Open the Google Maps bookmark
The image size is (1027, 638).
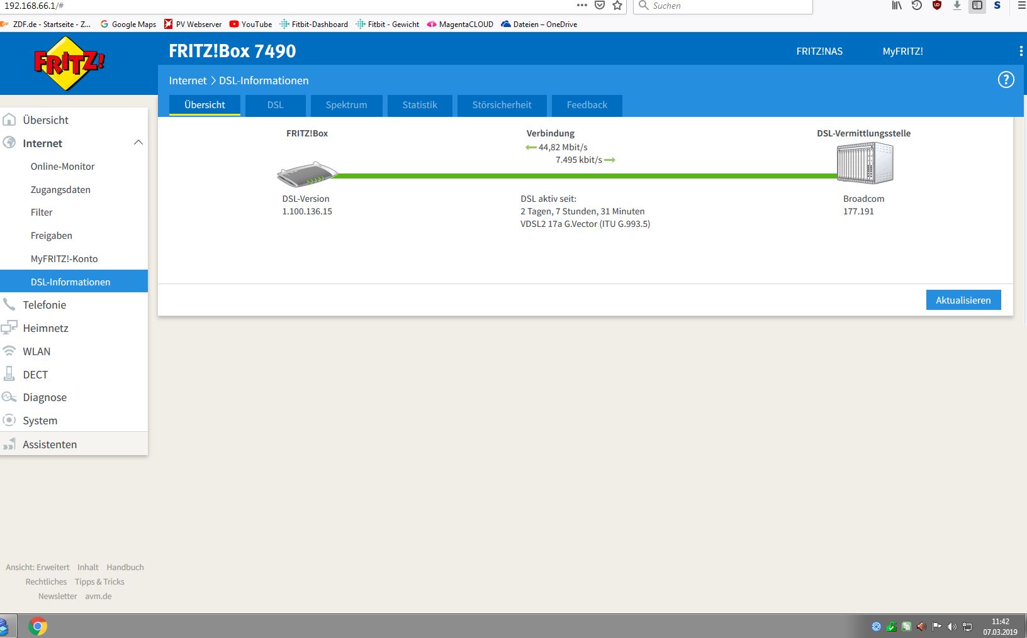(128, 25)
